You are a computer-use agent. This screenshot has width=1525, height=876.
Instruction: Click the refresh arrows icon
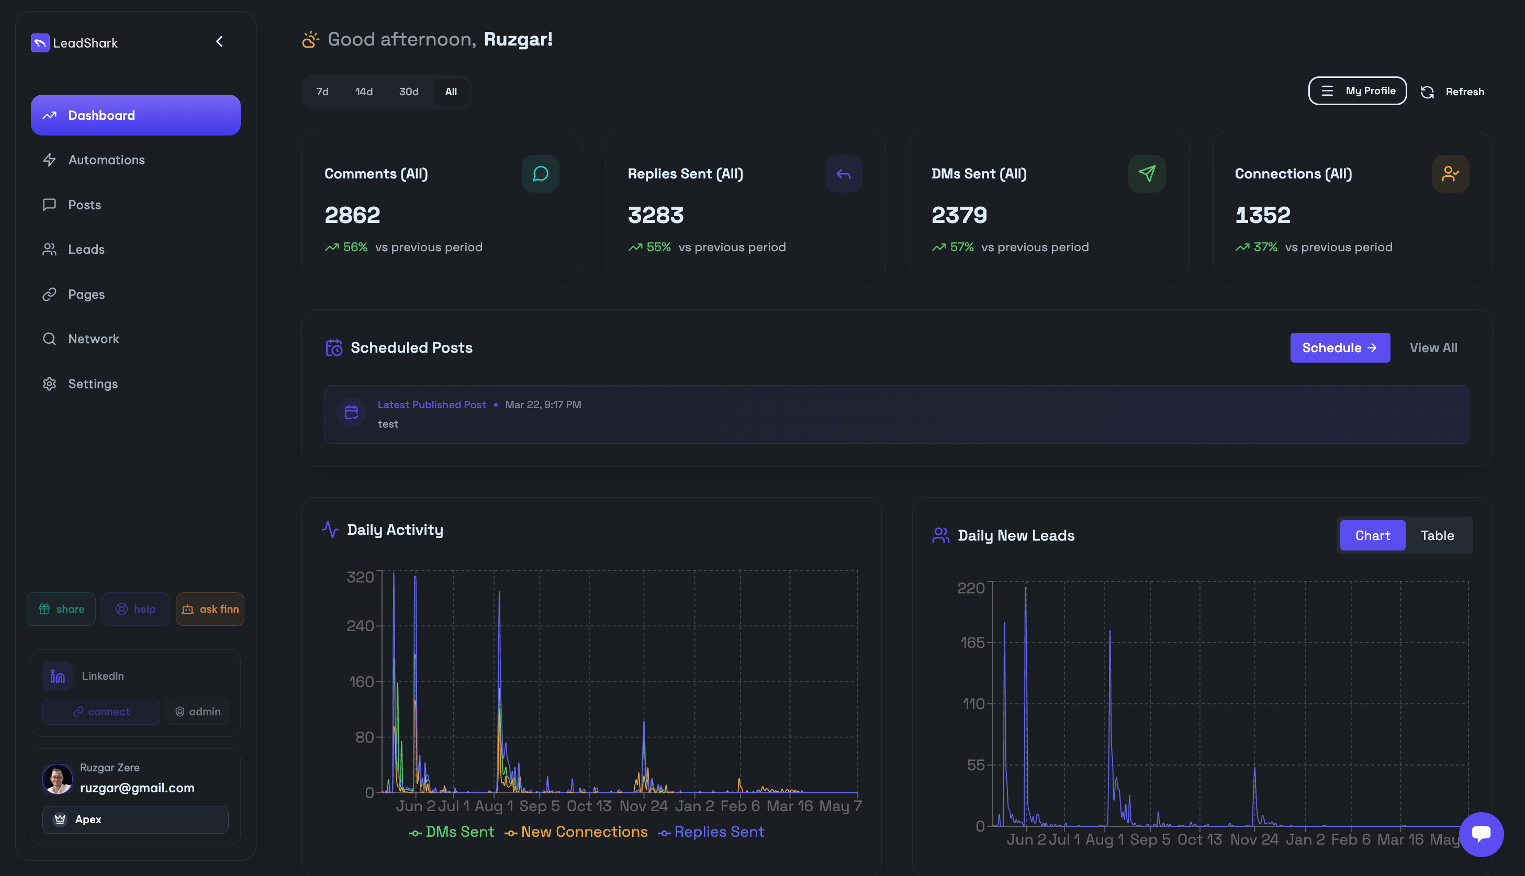(x=1428, y=92)
